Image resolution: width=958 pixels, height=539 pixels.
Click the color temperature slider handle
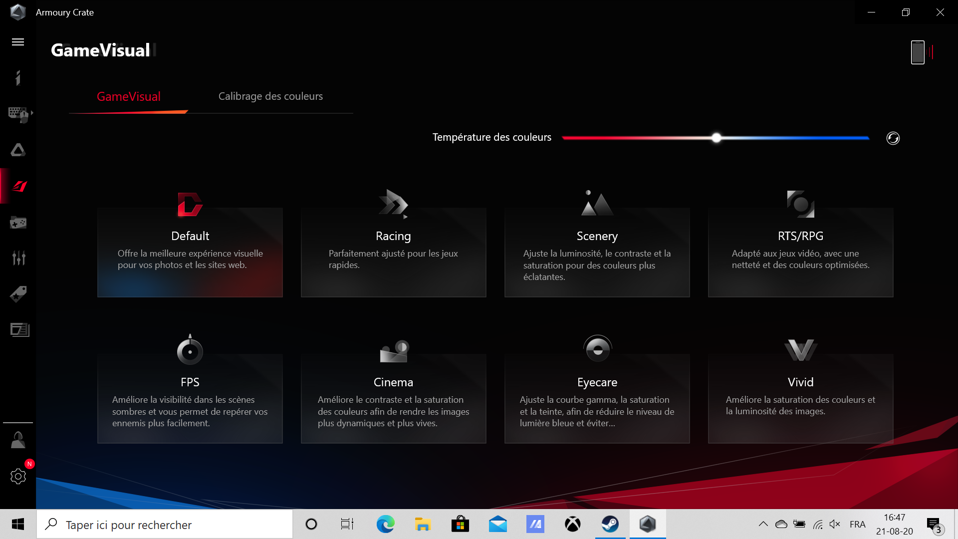pyautogui.click(x=717, y=138)
